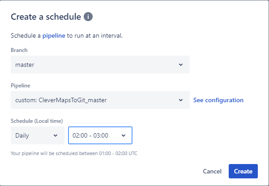
Task: Open the See configuration link
Action: [218, 100]
